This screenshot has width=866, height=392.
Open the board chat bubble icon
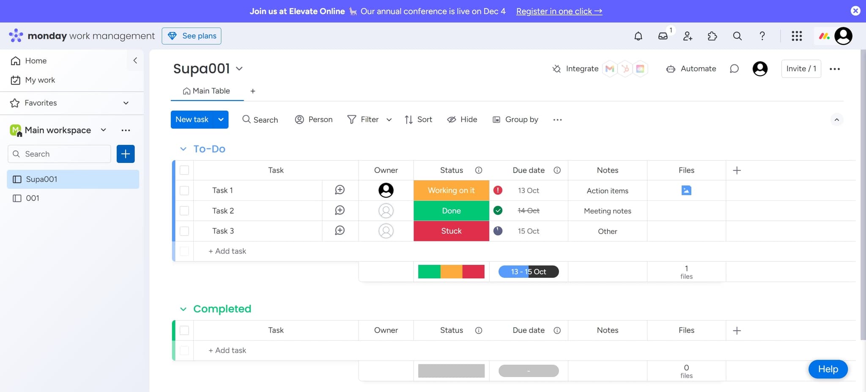click(734, 69)
